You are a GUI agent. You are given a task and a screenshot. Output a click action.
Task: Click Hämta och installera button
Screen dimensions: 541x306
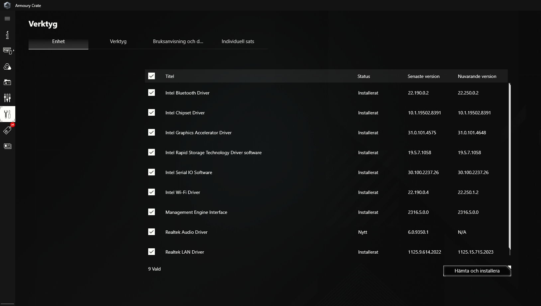click(477, 271)
